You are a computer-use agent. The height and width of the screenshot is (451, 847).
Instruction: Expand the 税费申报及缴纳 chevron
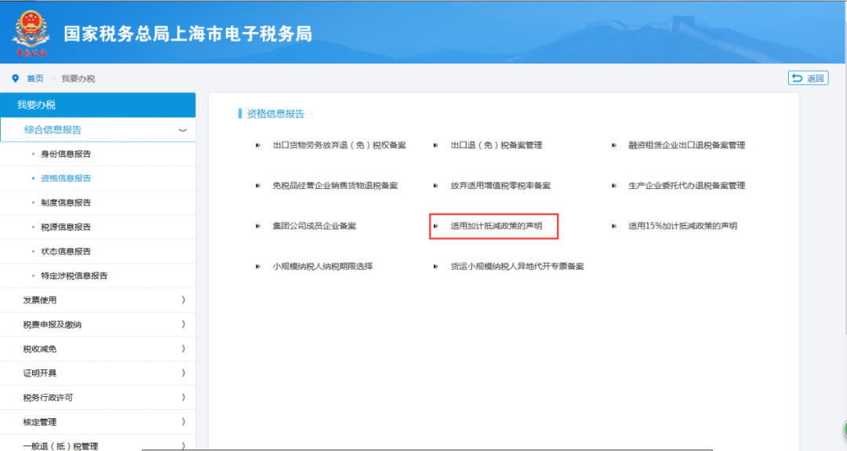tap(184, 324)
